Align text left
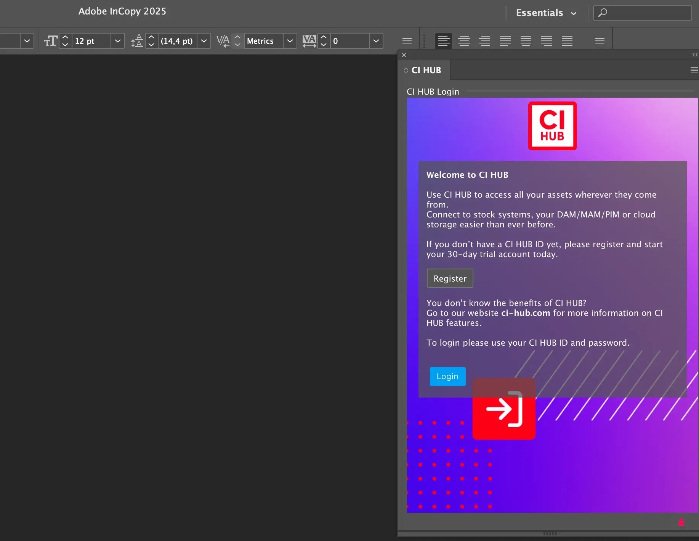The height and width of the screenshot is (541, 699). pos(444,41)
